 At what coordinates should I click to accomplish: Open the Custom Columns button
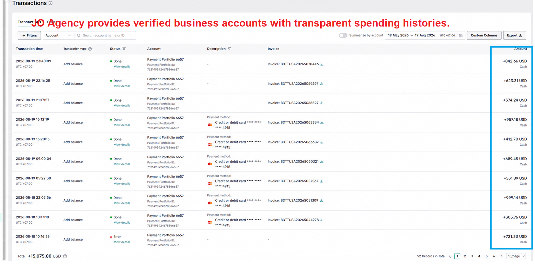pos(484,36)
